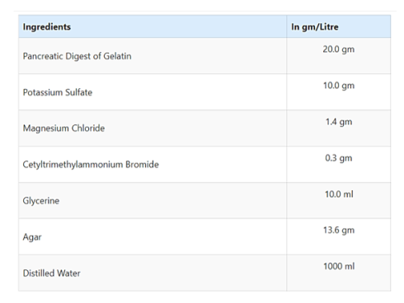
Task: Select the 10.0 ml value cell
Action: click(339, 201)
